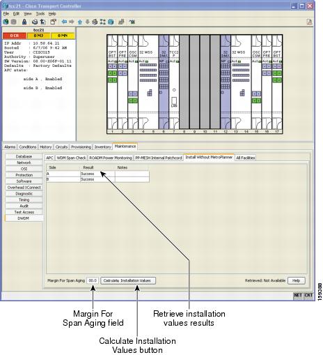Select Overhead XConnect in the sidebar

point(24,188)
